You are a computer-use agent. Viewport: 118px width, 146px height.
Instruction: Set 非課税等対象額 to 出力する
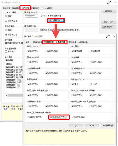pos(33,106)
